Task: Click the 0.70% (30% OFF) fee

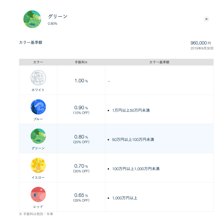Action: (x=81, y=168)
